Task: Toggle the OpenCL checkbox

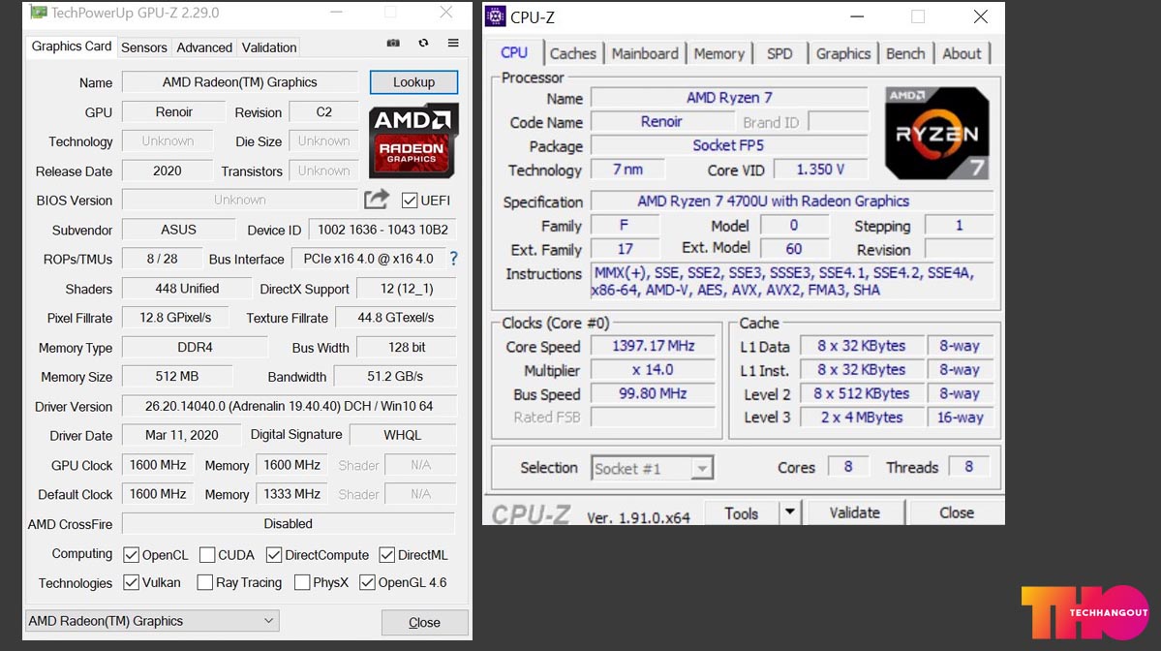Action: (131, 555)
